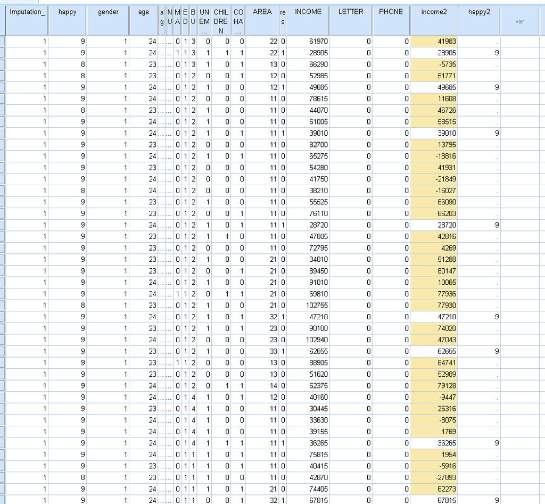Select the Imputation_ column header
Screen dimensions: 545x504
[27, 21]
